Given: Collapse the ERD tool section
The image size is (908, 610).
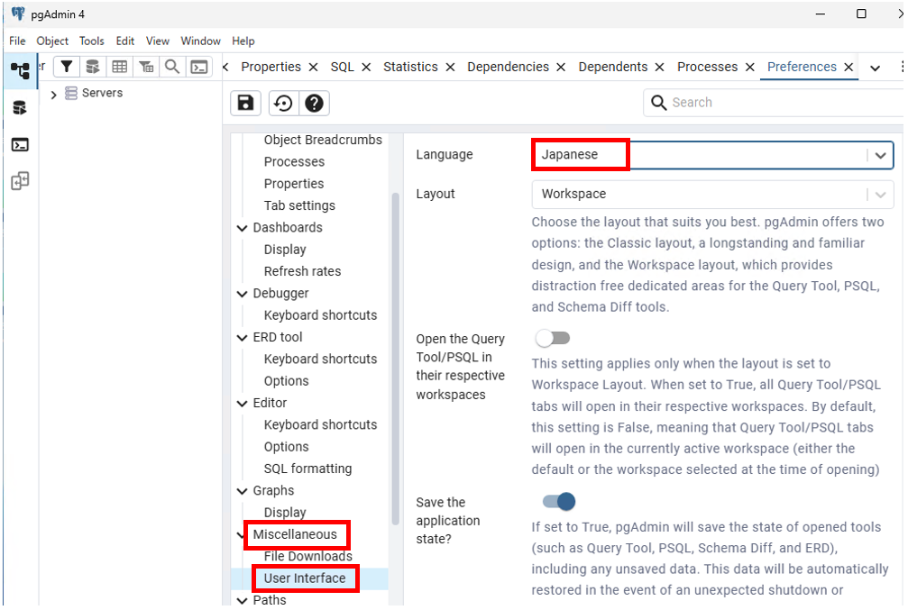Looking at the screenshot, I should [x=242, y=337].
